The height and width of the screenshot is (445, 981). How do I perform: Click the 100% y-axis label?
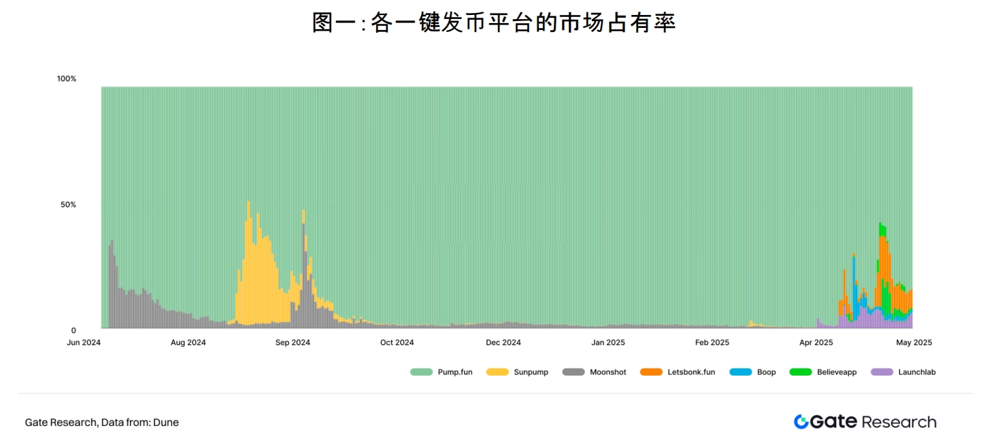pos(67,79)
